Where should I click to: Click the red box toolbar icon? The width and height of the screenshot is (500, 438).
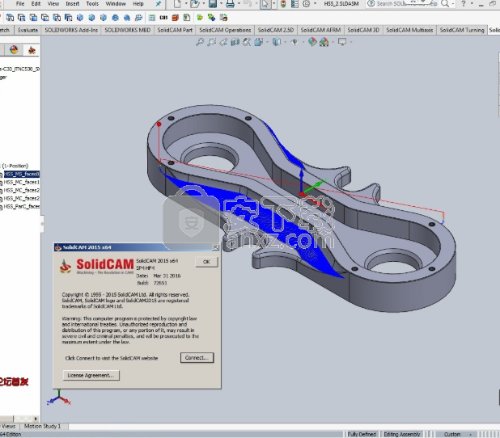175,18
